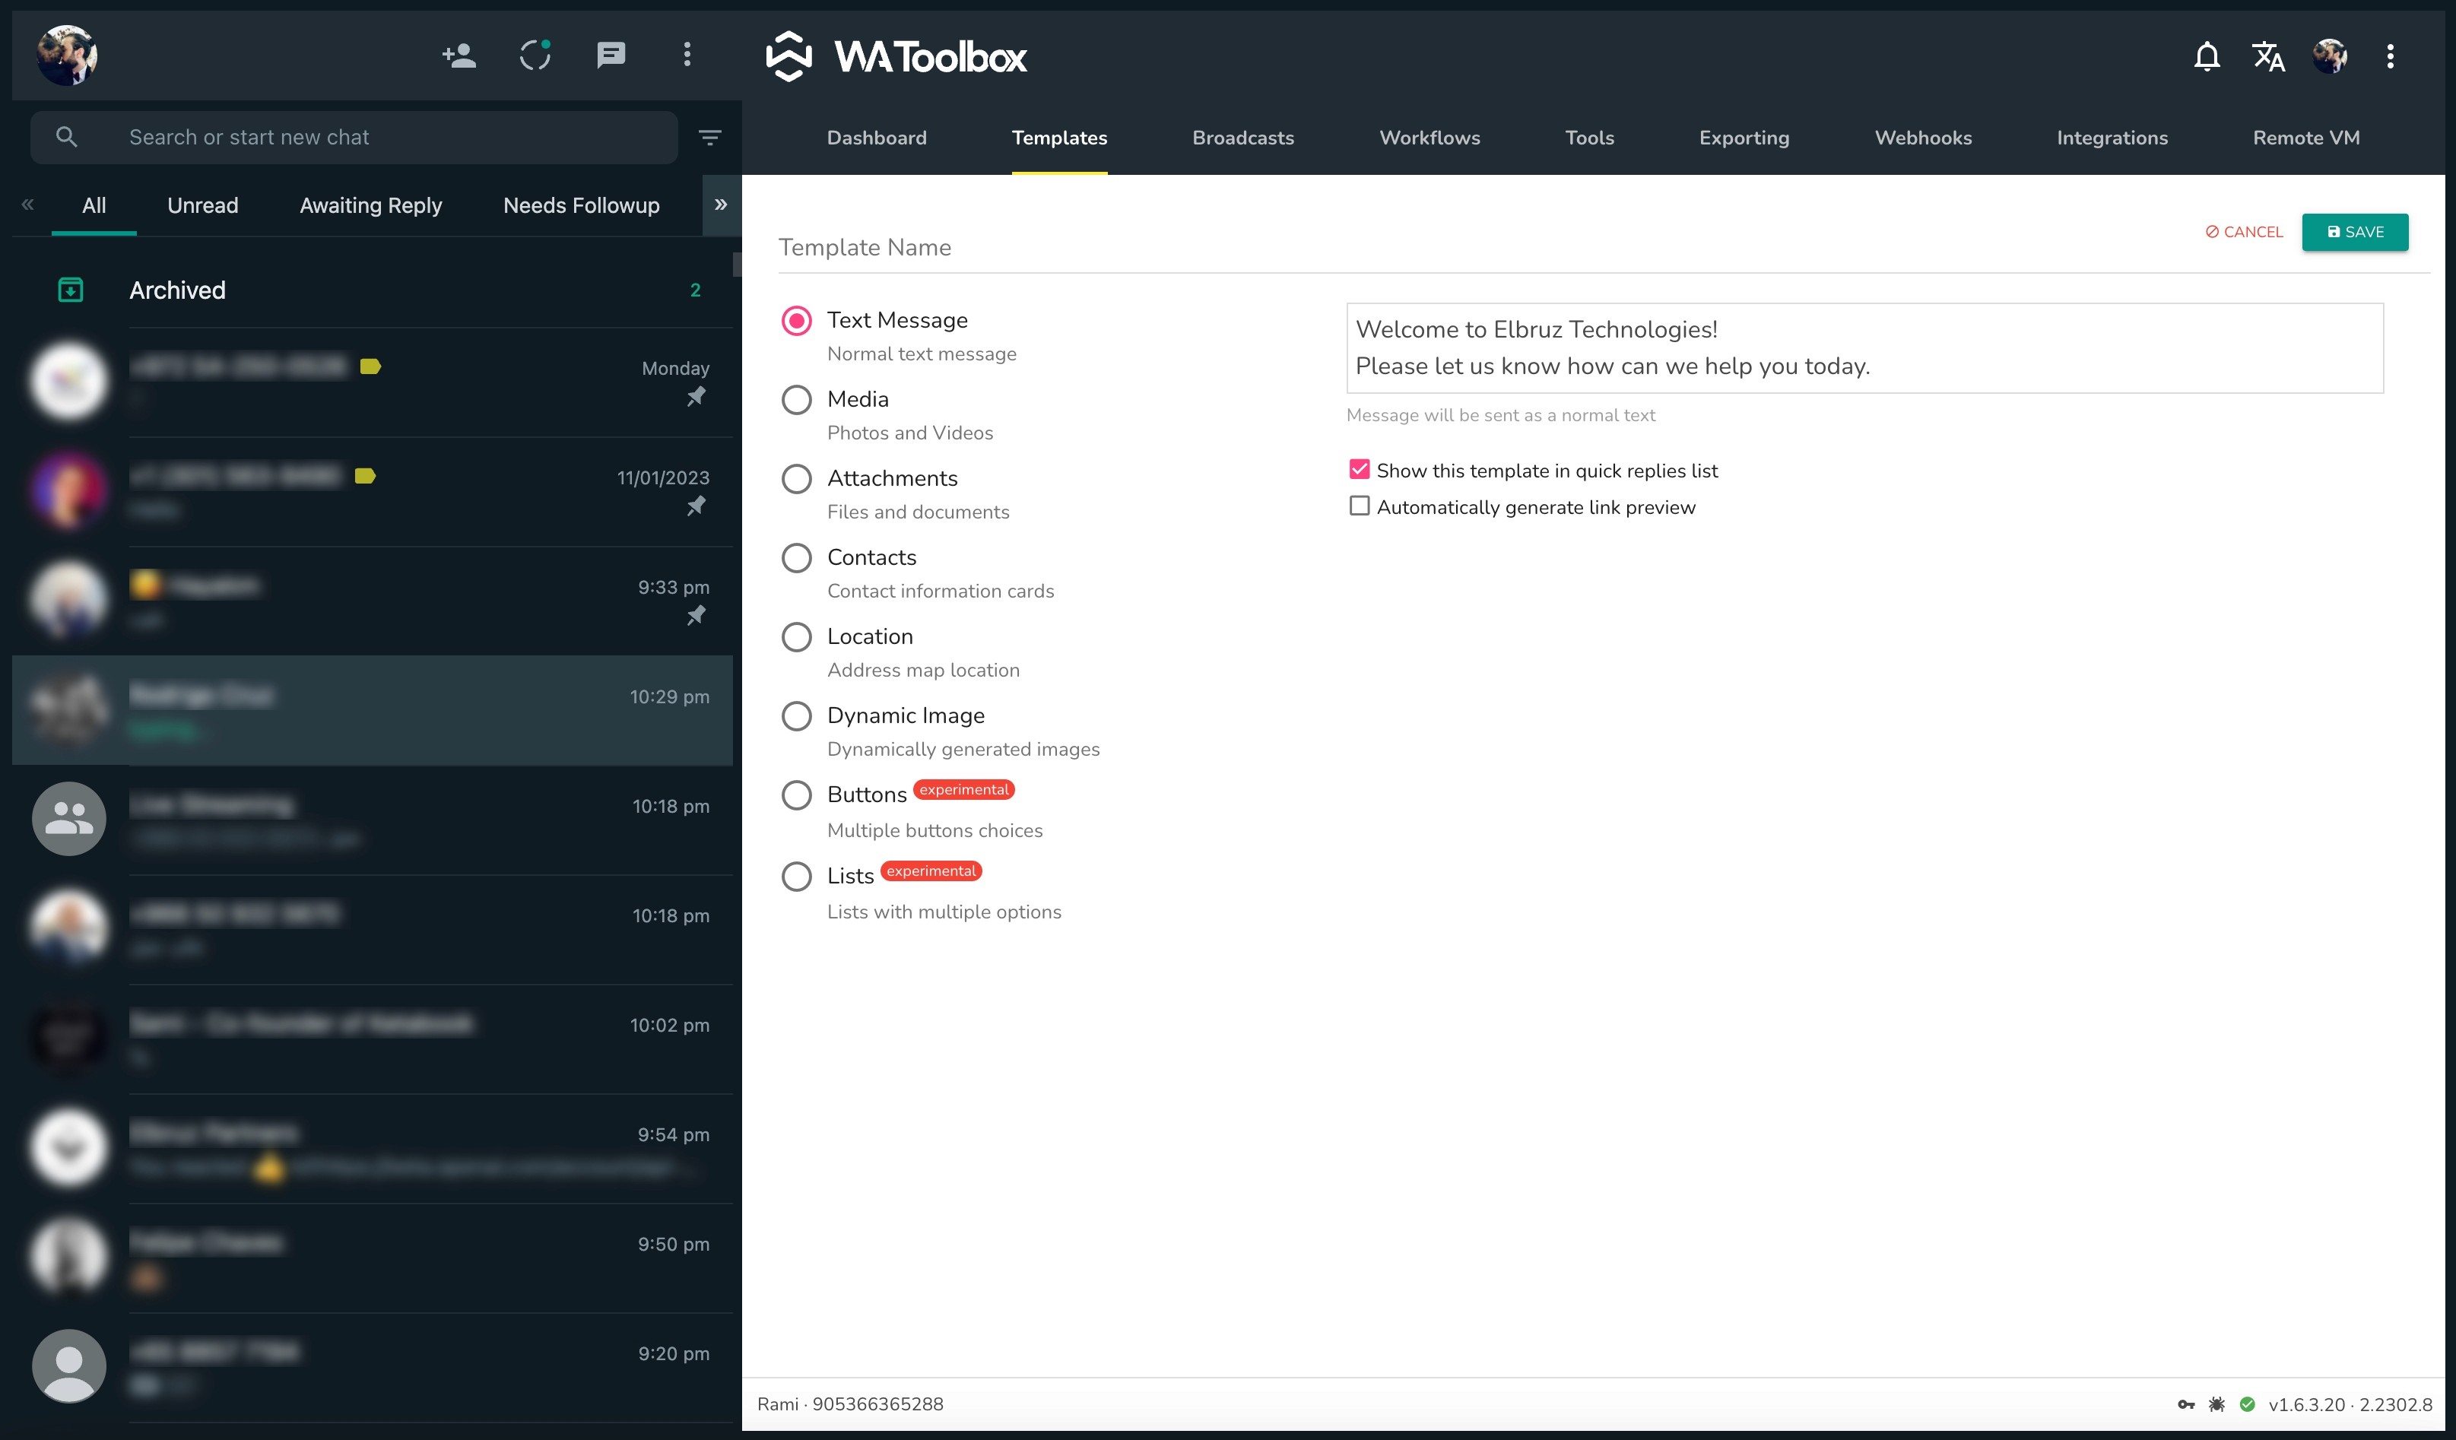Uncheck Show this template in quick replies

pyautogui.click(x=1359, y=470)
